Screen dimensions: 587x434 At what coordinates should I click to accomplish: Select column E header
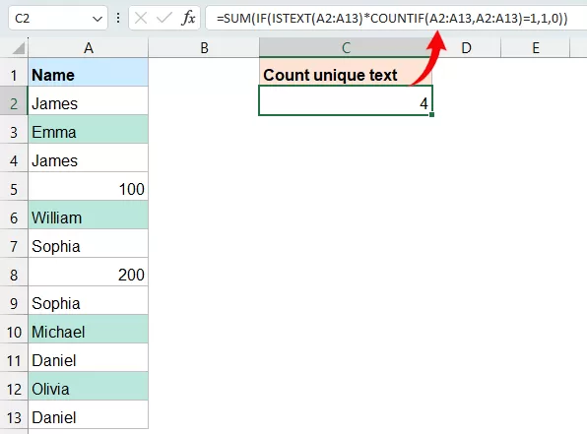(536, 48)
